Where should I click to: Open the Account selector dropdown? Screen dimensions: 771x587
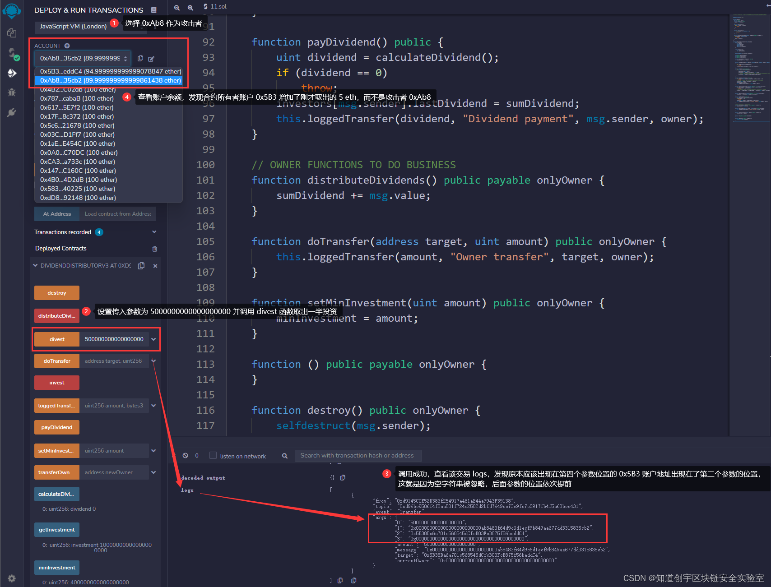point(83,58)
